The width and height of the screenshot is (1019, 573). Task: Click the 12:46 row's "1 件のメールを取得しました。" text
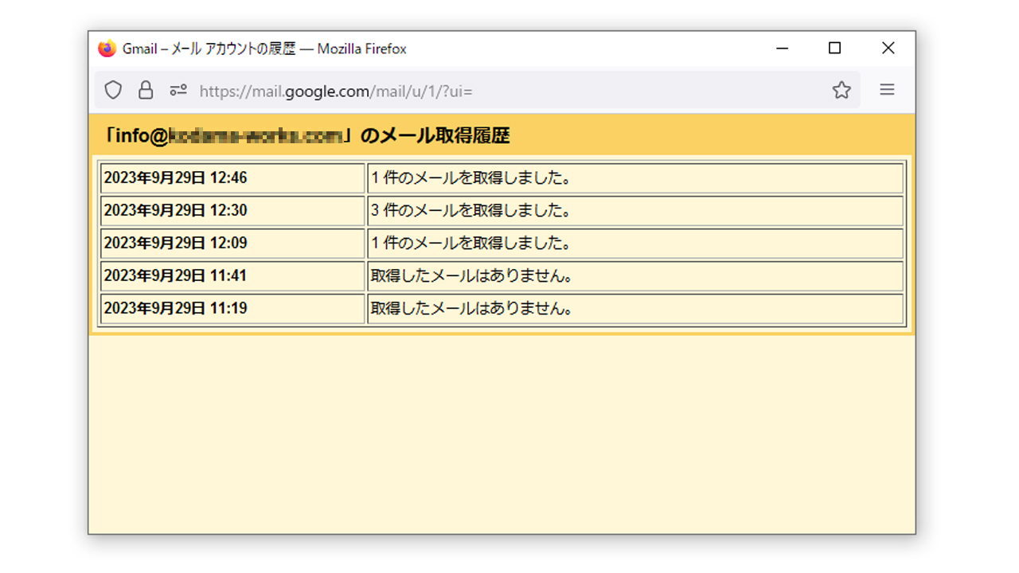pyautogui.click(x=472, y=178)
